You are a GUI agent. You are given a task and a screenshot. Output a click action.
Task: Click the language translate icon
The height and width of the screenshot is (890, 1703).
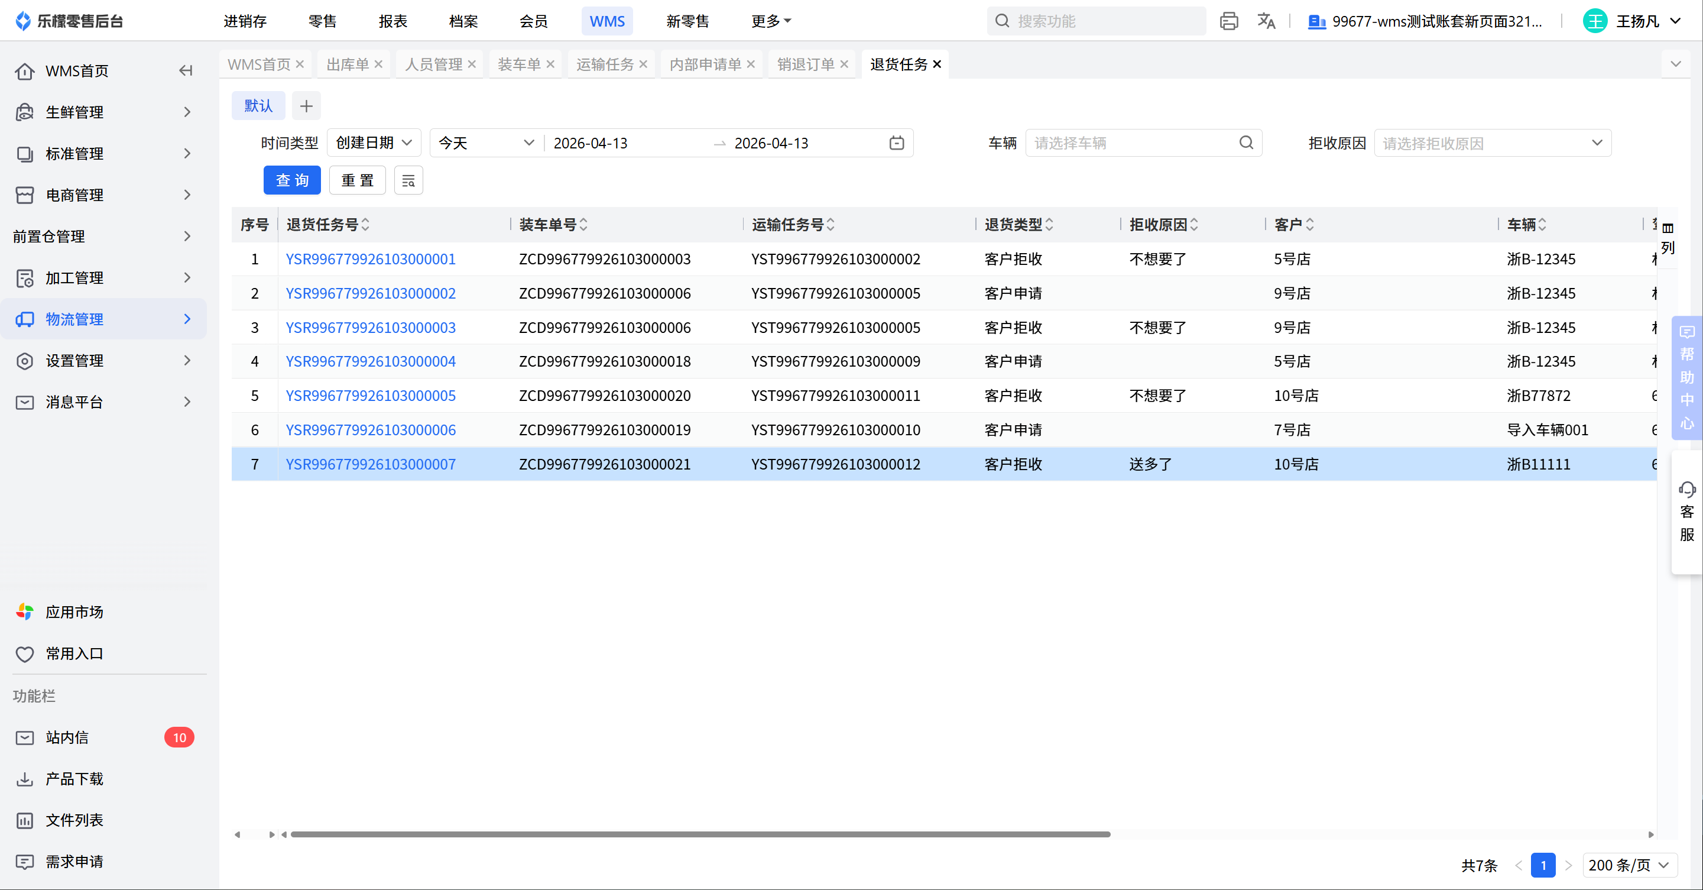point(1266,21)
